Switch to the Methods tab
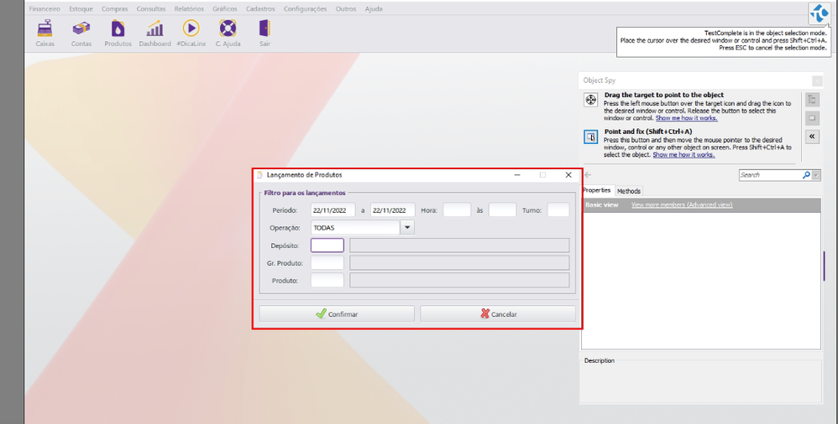The height and width of the screenshot is (424, 838). point(629,191)
